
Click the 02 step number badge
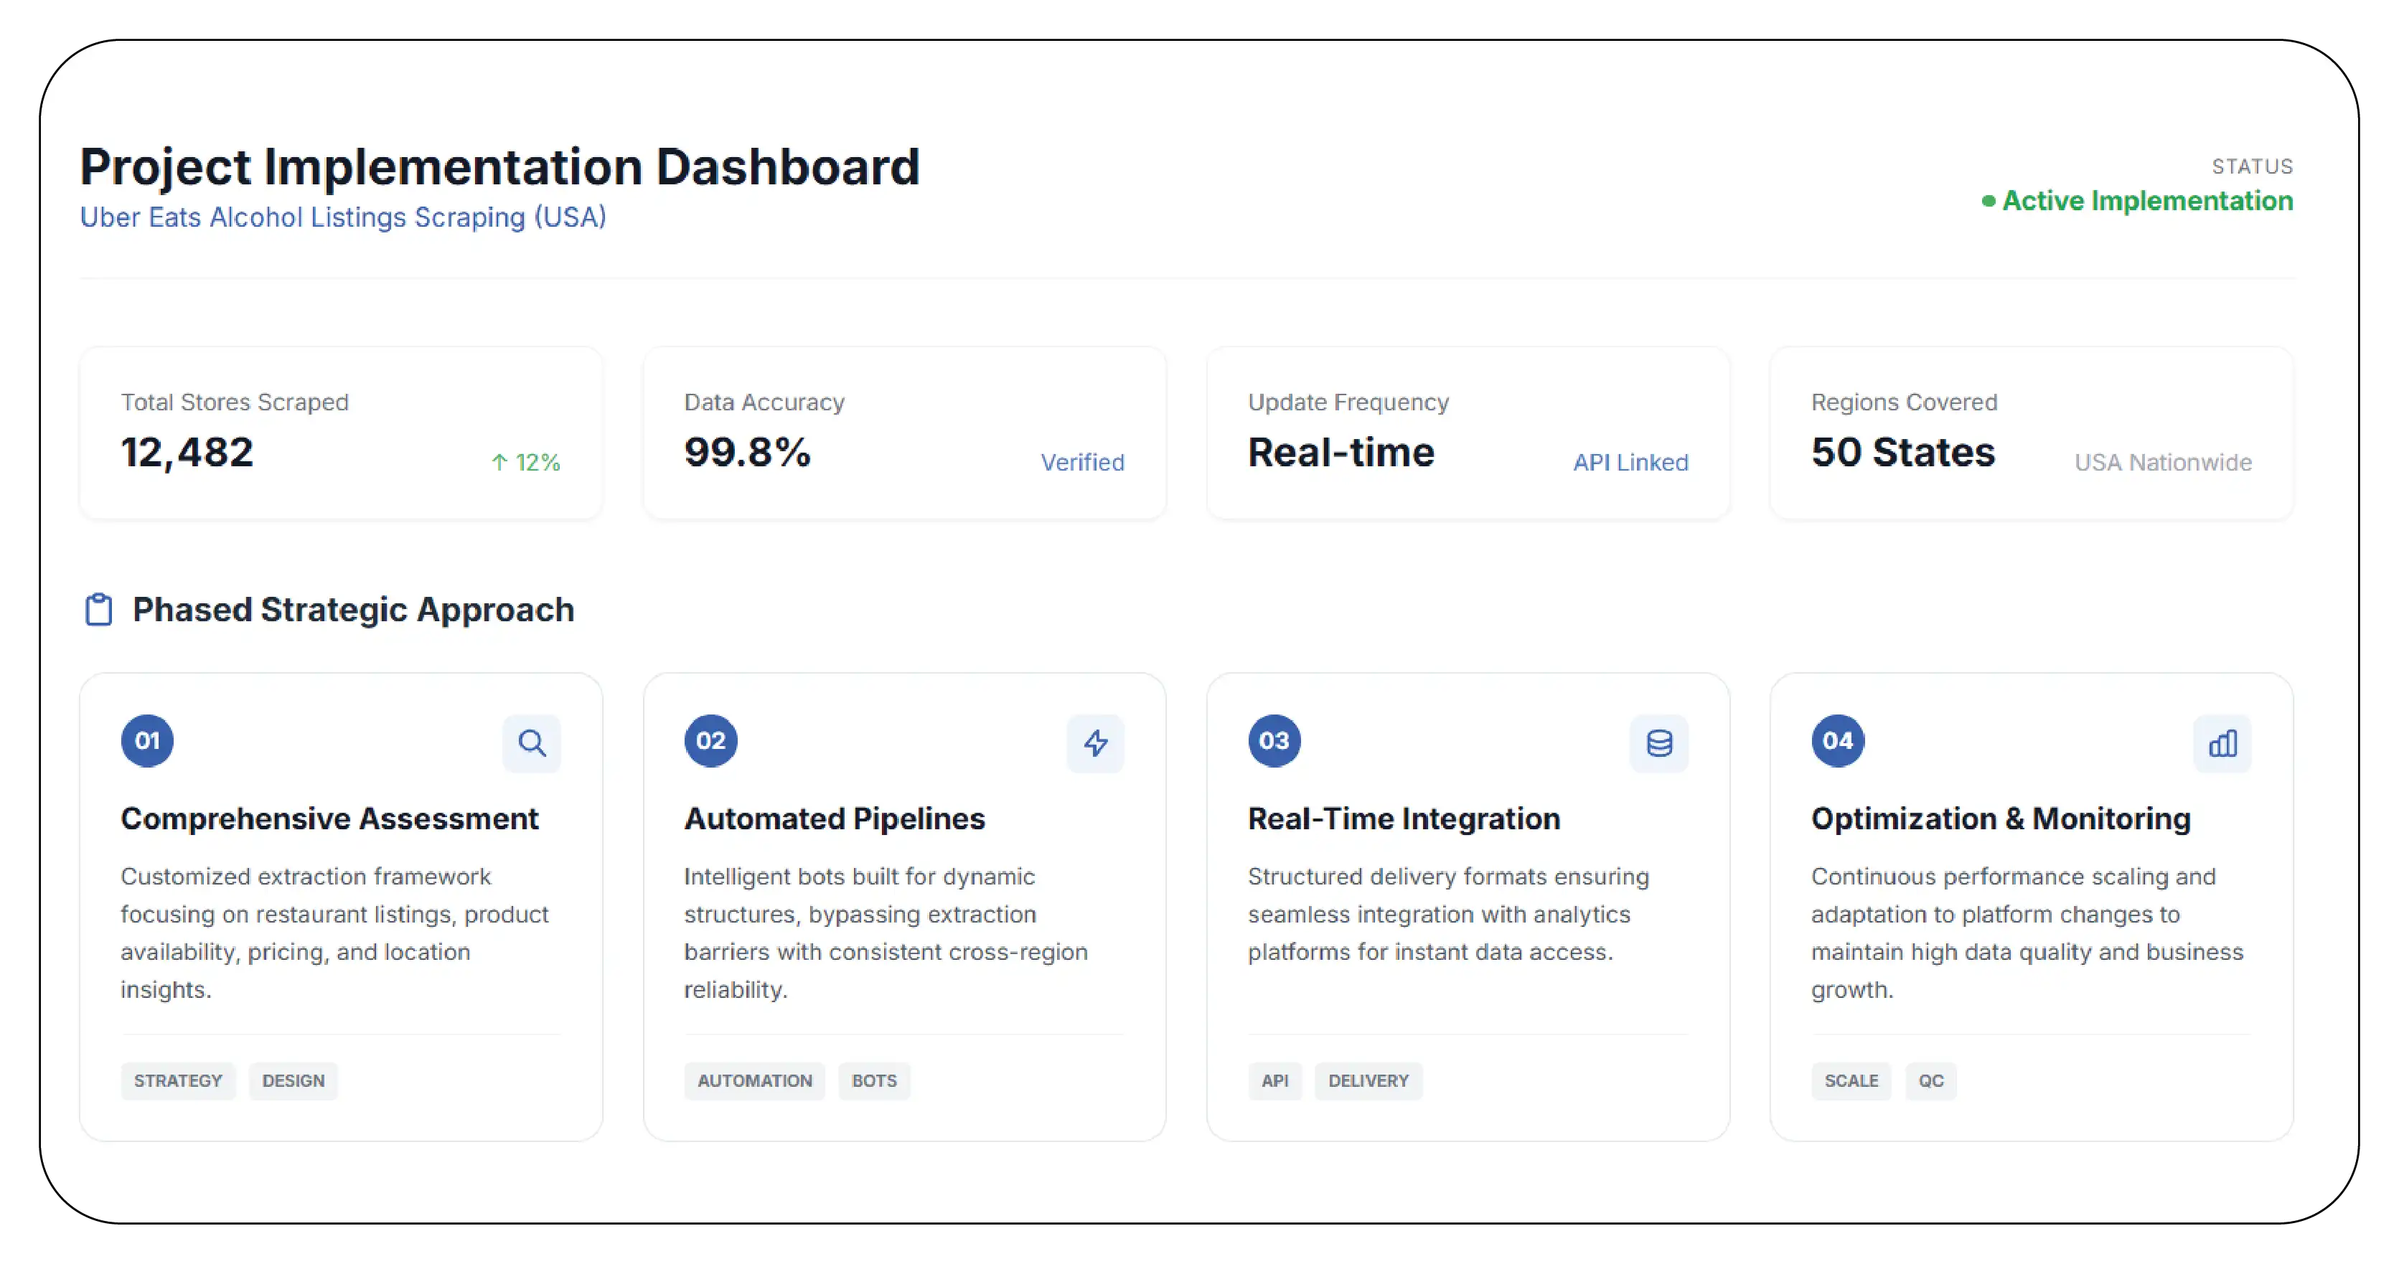[x=710, y=741]
